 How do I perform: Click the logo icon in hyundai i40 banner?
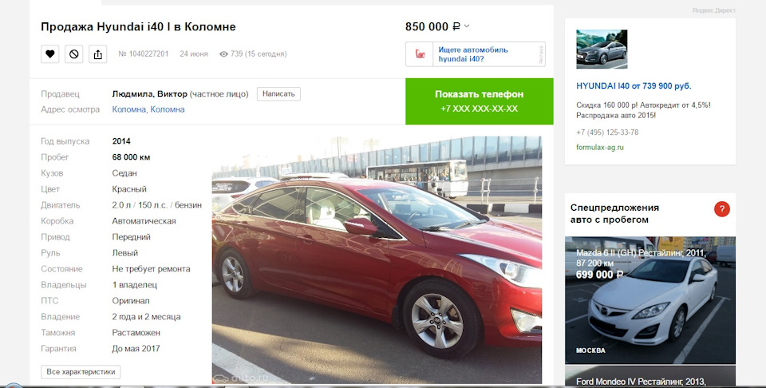coord(421,53)
